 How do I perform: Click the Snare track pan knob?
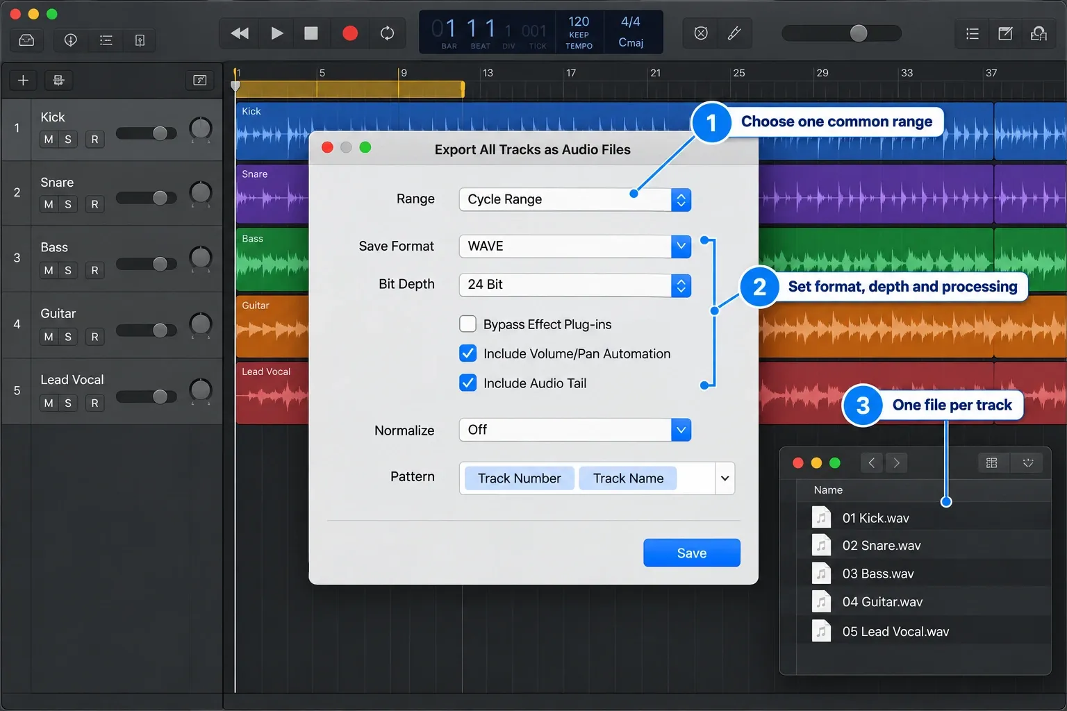click(201, 192)
